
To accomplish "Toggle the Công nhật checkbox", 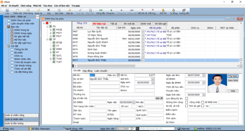I will tap(203, 102).
